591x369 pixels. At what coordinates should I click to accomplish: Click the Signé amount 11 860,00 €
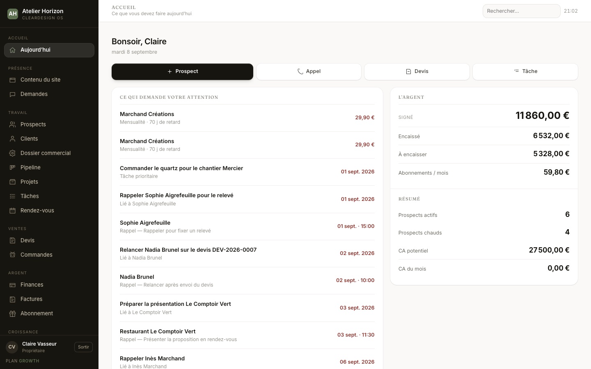pos(542,116)
